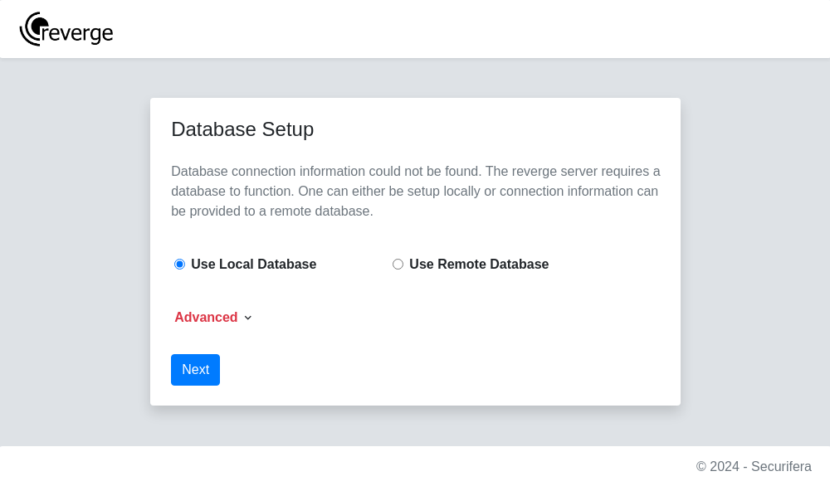Click the © 2024 copyright symbol in footer
This screenshot has width=830, height=486.
(701, 466)
